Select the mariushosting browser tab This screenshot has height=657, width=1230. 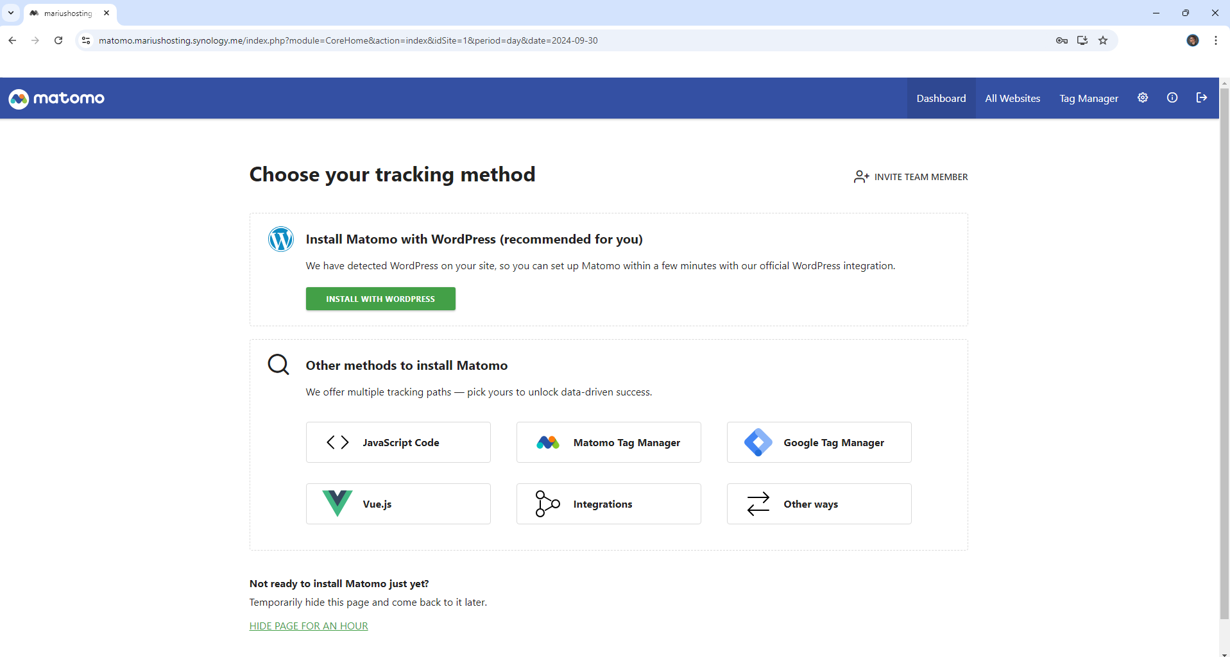(x=70, y=13)
